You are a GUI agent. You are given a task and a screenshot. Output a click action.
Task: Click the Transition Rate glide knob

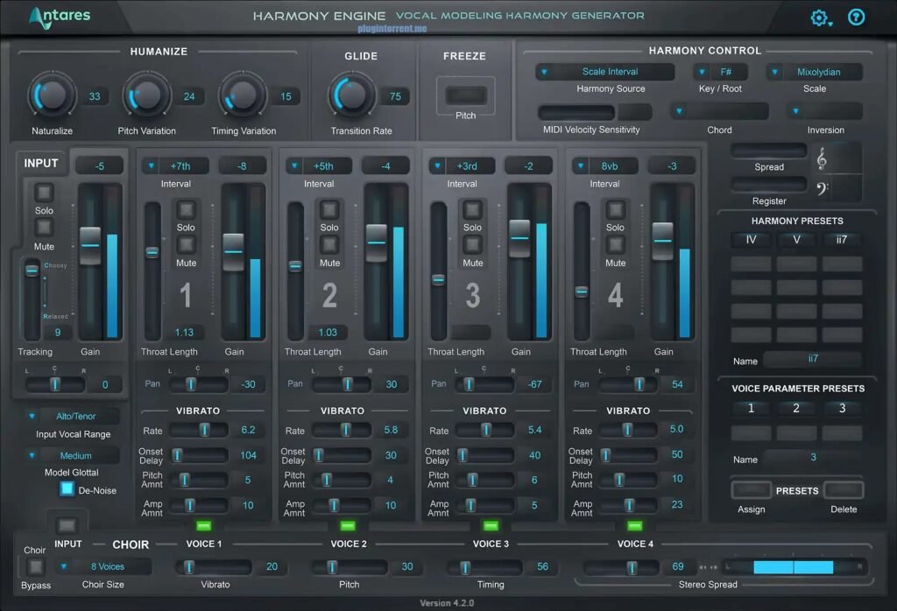point(351,95)
